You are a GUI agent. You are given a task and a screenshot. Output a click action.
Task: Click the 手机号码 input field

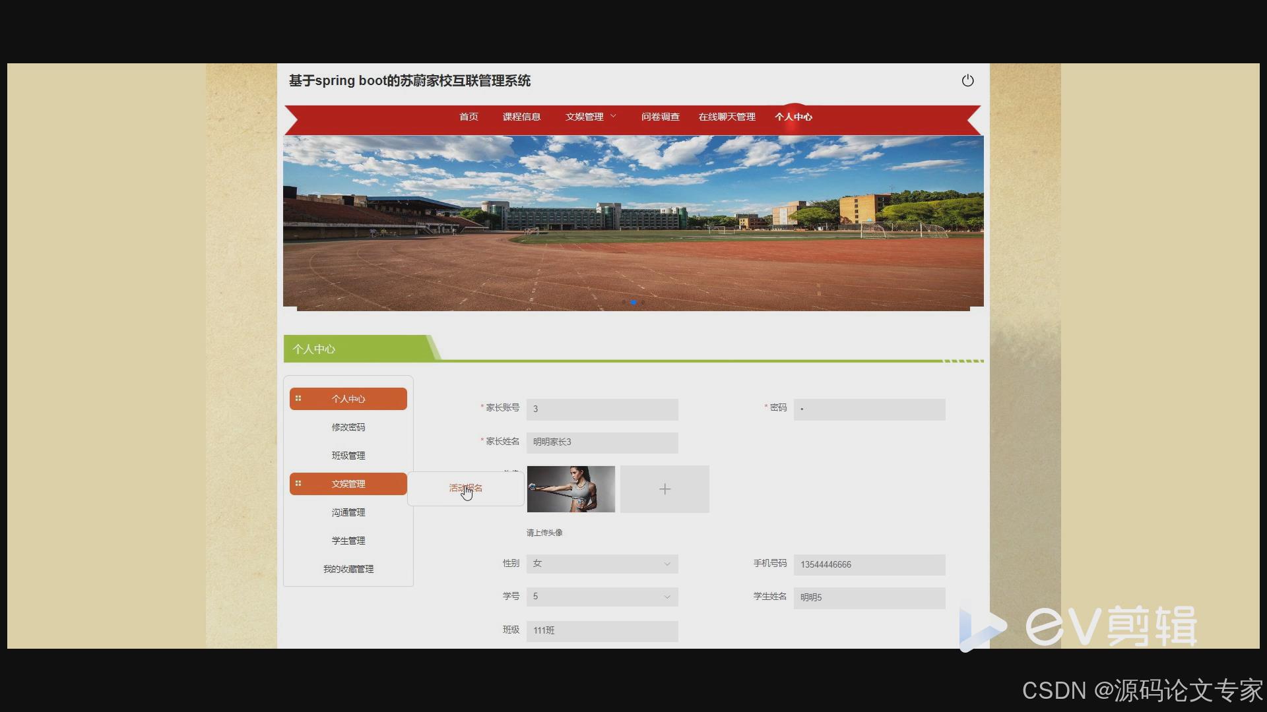869,564
